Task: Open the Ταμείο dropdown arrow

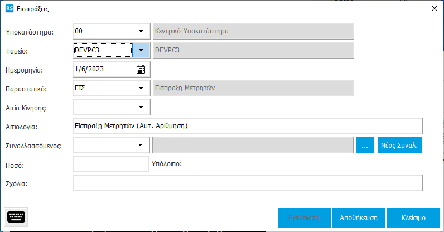Action: click(x=141, y=50)
